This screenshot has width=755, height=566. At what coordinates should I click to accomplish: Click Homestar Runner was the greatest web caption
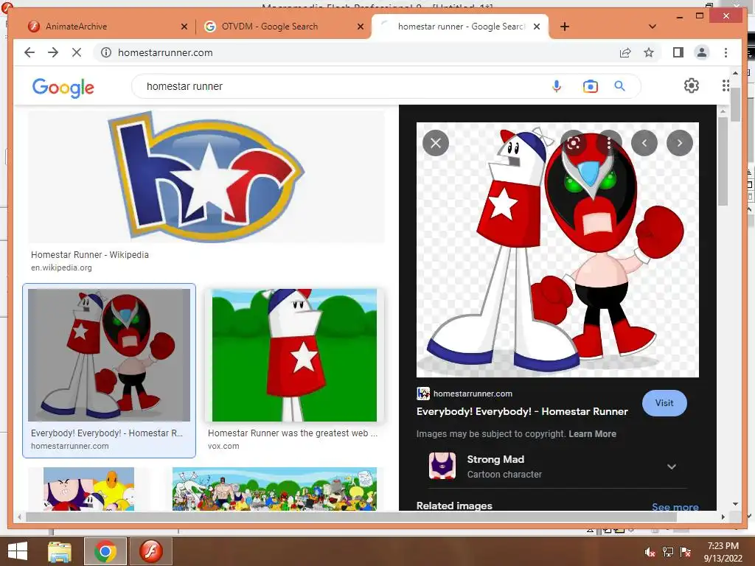pyautogui.click(x=292, y=433)
